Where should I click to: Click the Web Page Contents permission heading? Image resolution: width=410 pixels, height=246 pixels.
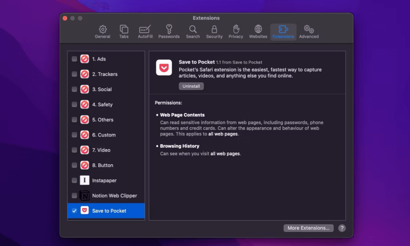tap(182, 115)
